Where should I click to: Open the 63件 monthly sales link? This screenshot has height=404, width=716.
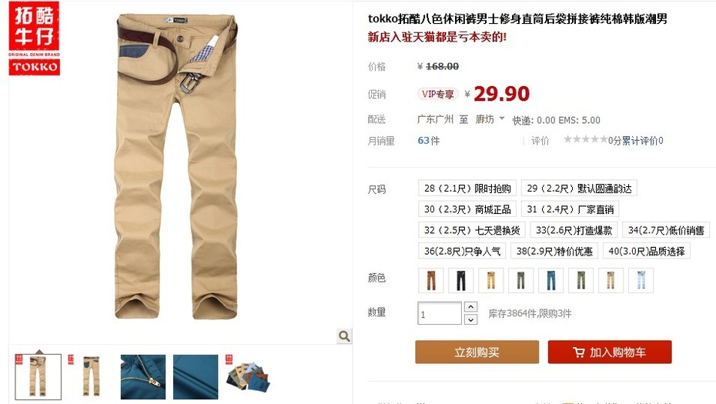pyautogui.click(x=428, y=141)
